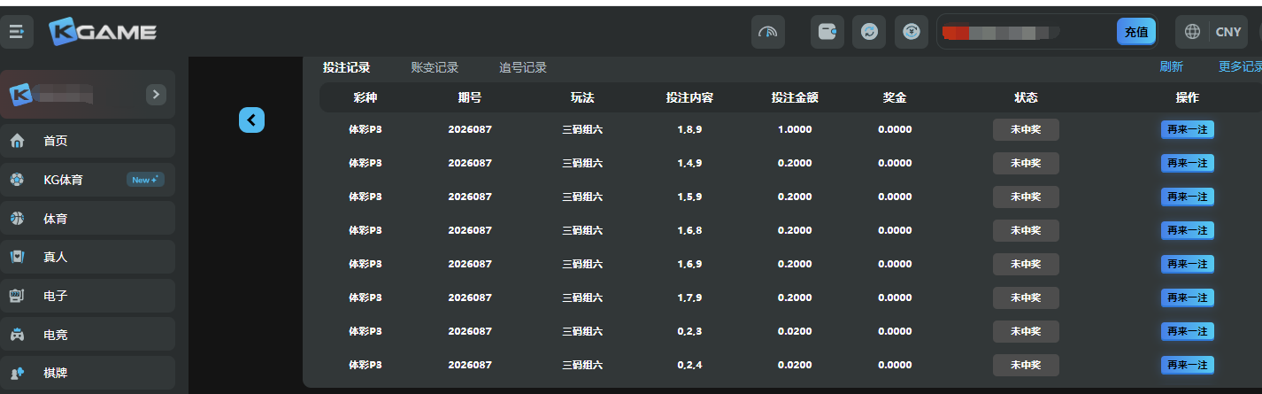
Task: Open 电子 in sidebar menu
Action: [x=88, y=296]
